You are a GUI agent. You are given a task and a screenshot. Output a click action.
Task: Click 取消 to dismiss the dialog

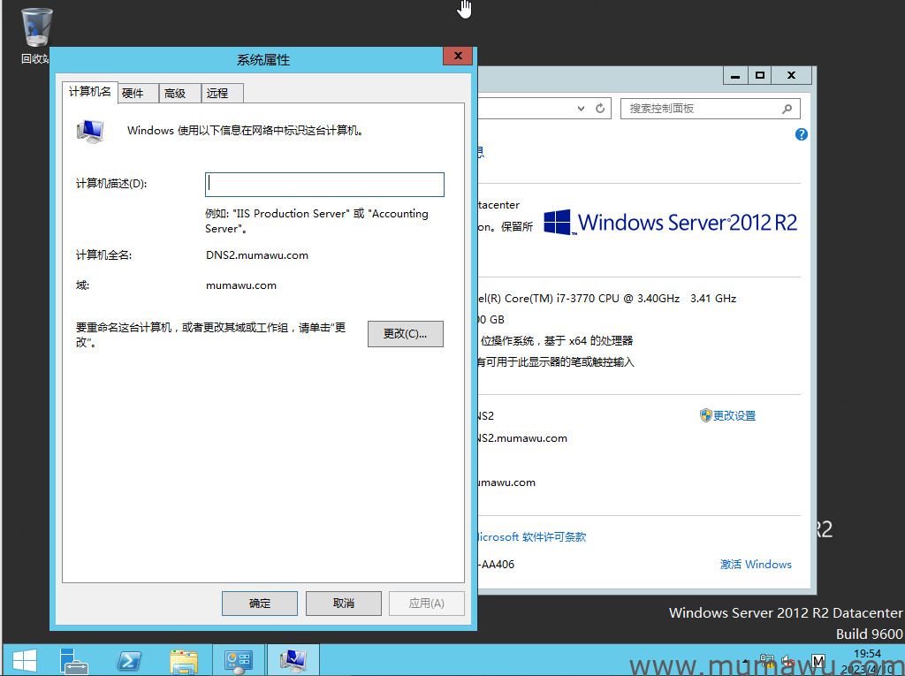(343, 604)
